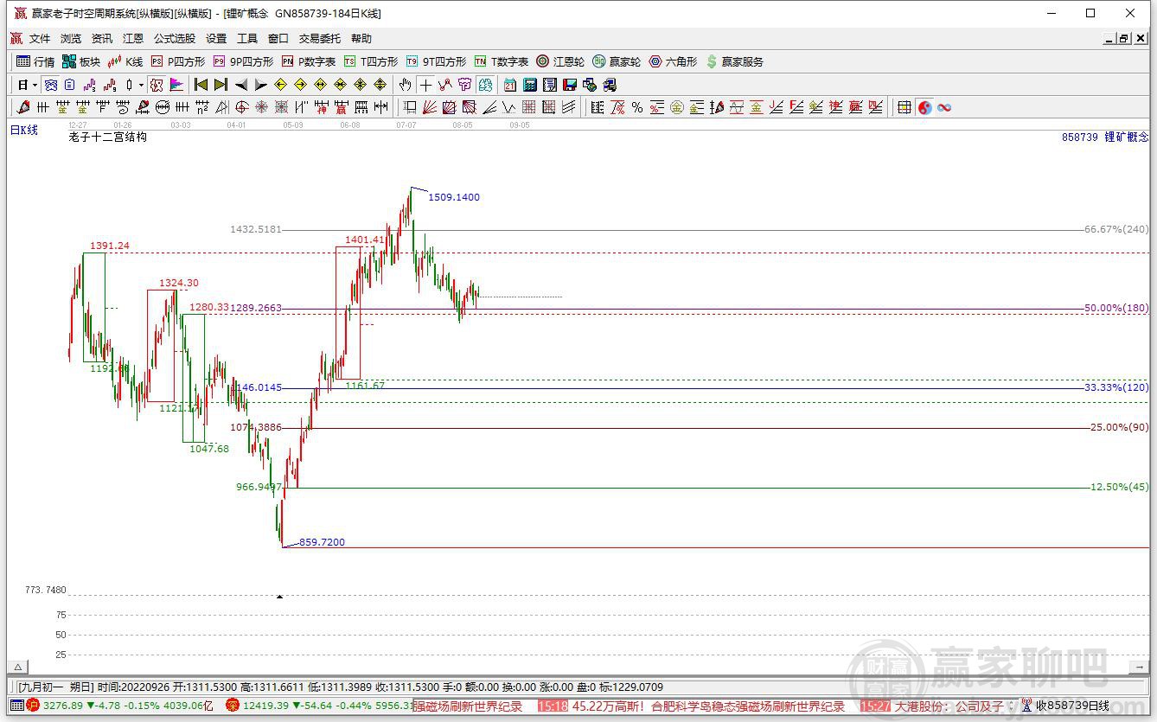The height and width of the screenshot is (722, 1157).
Task: Click the black left arrow icon
Action: click(241, 85)
